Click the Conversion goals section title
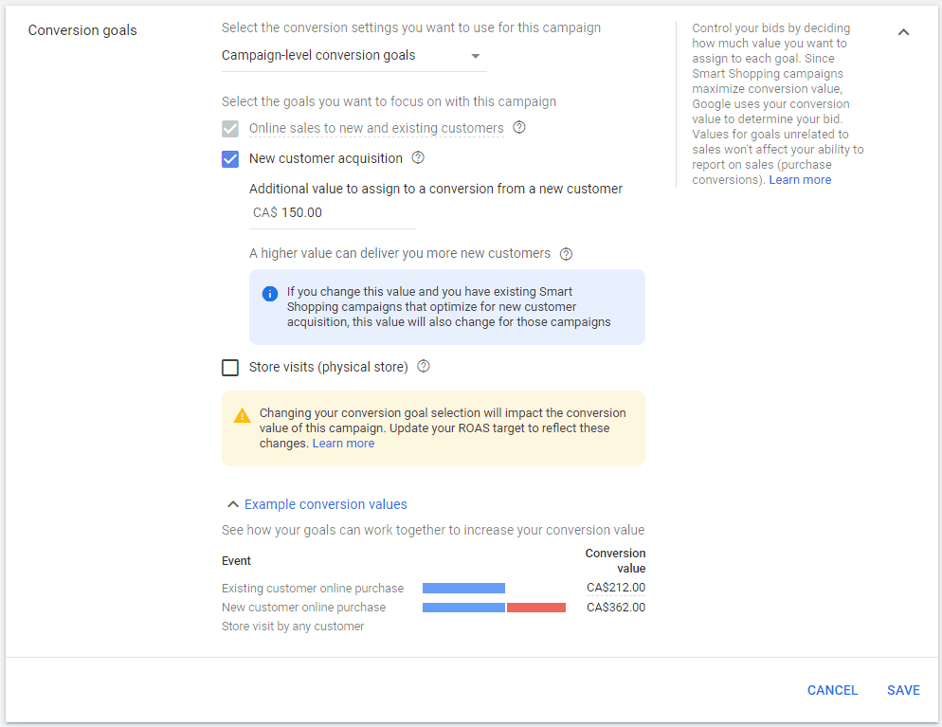The height and width of the screenshot is (727, 942). [82, 30]
